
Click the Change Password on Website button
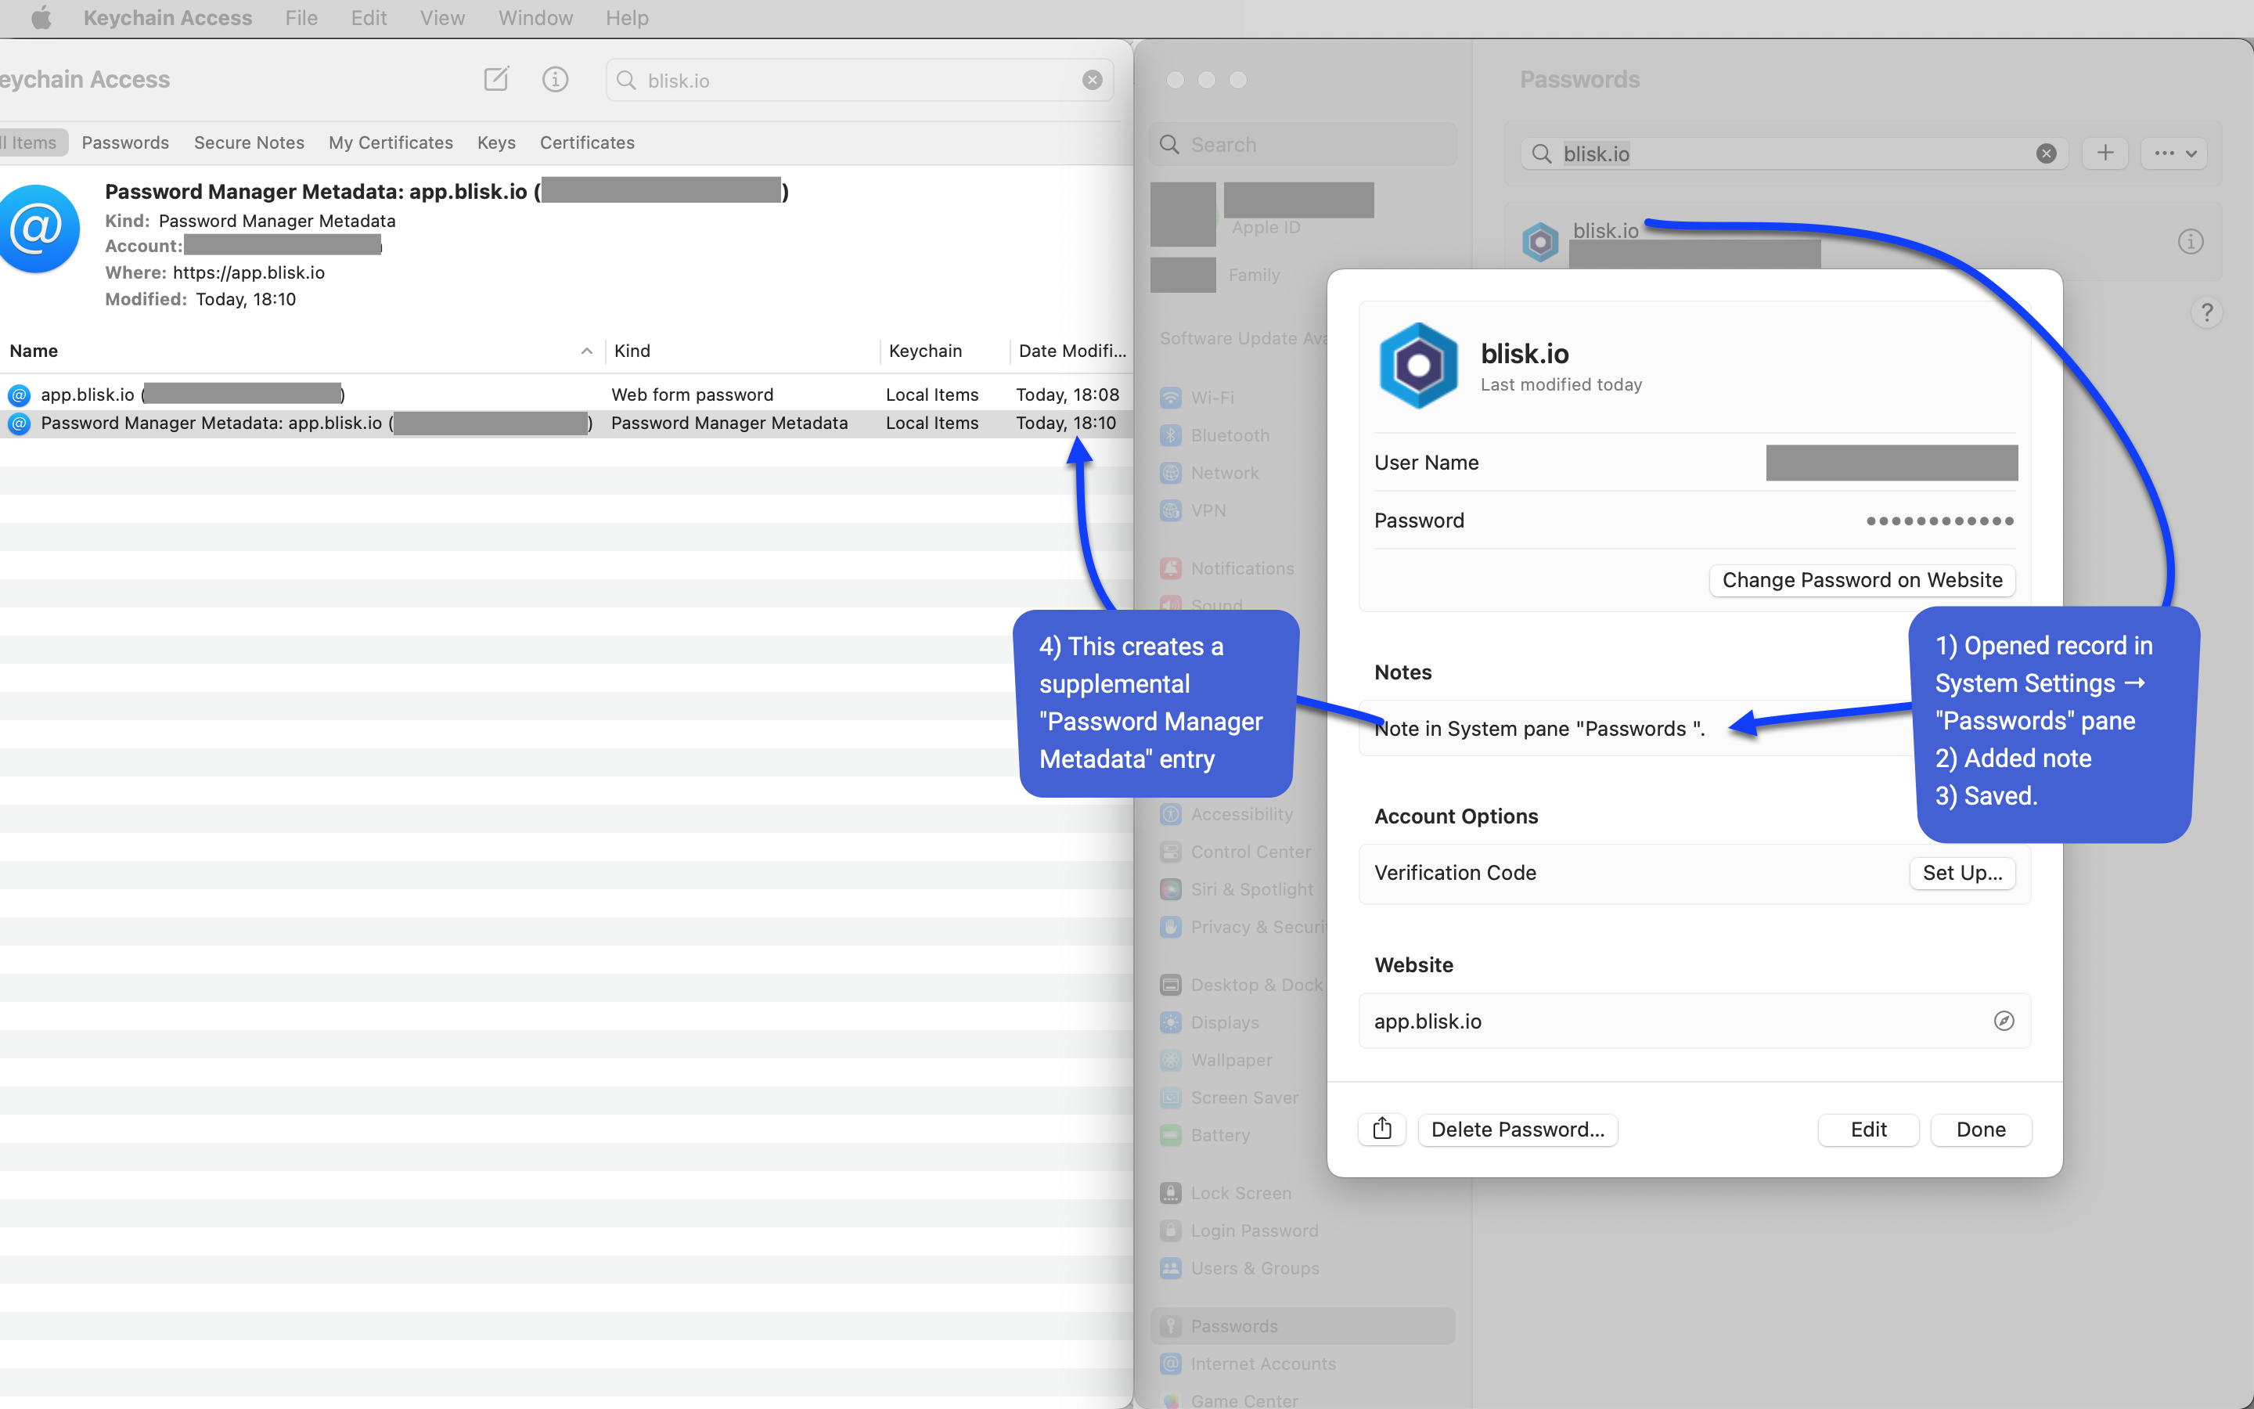1861,579
